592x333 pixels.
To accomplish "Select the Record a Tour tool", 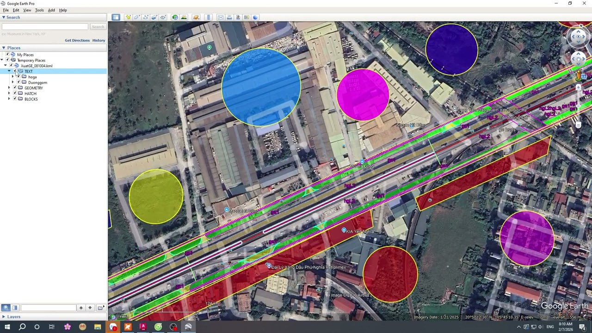I will click(163, 17).
